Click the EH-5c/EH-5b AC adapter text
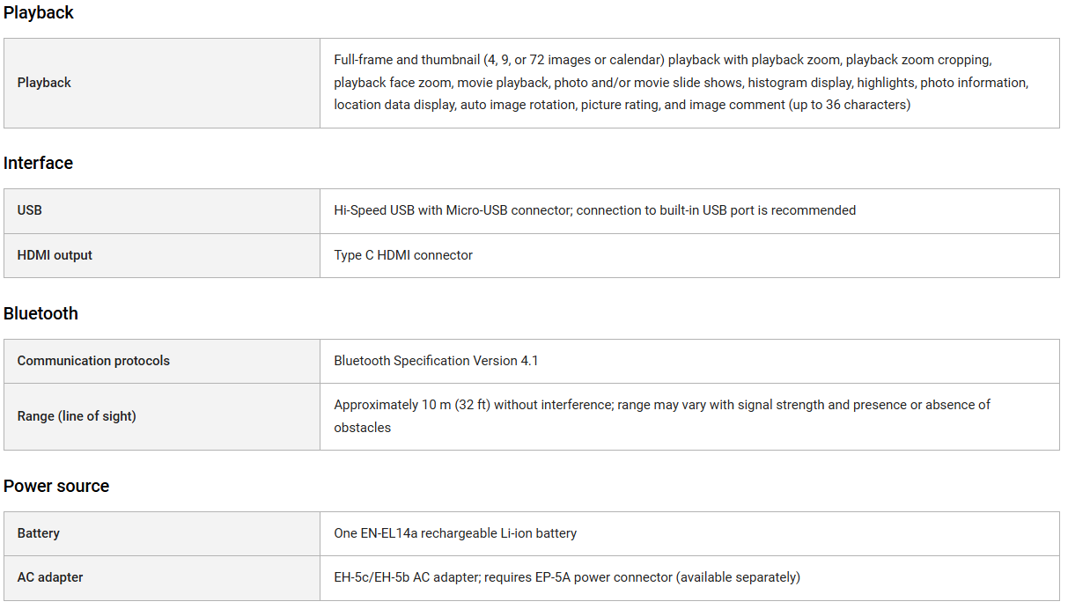Image resolution: width=1068 pixels, height=609 pixels. [566, 577]
